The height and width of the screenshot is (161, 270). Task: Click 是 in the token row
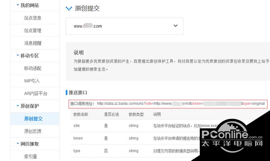(106, 138)
